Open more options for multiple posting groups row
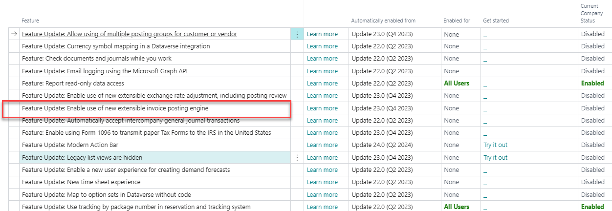612x211 pixels. pyautogui.click(x=297, y=34)
